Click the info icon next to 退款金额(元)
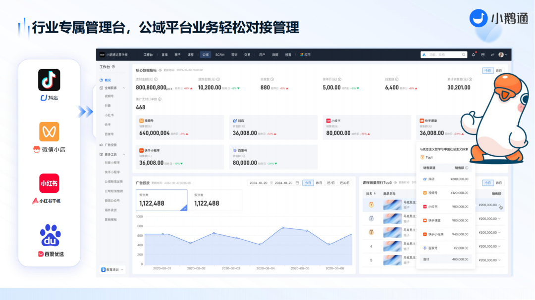 (x=218, y=80)
